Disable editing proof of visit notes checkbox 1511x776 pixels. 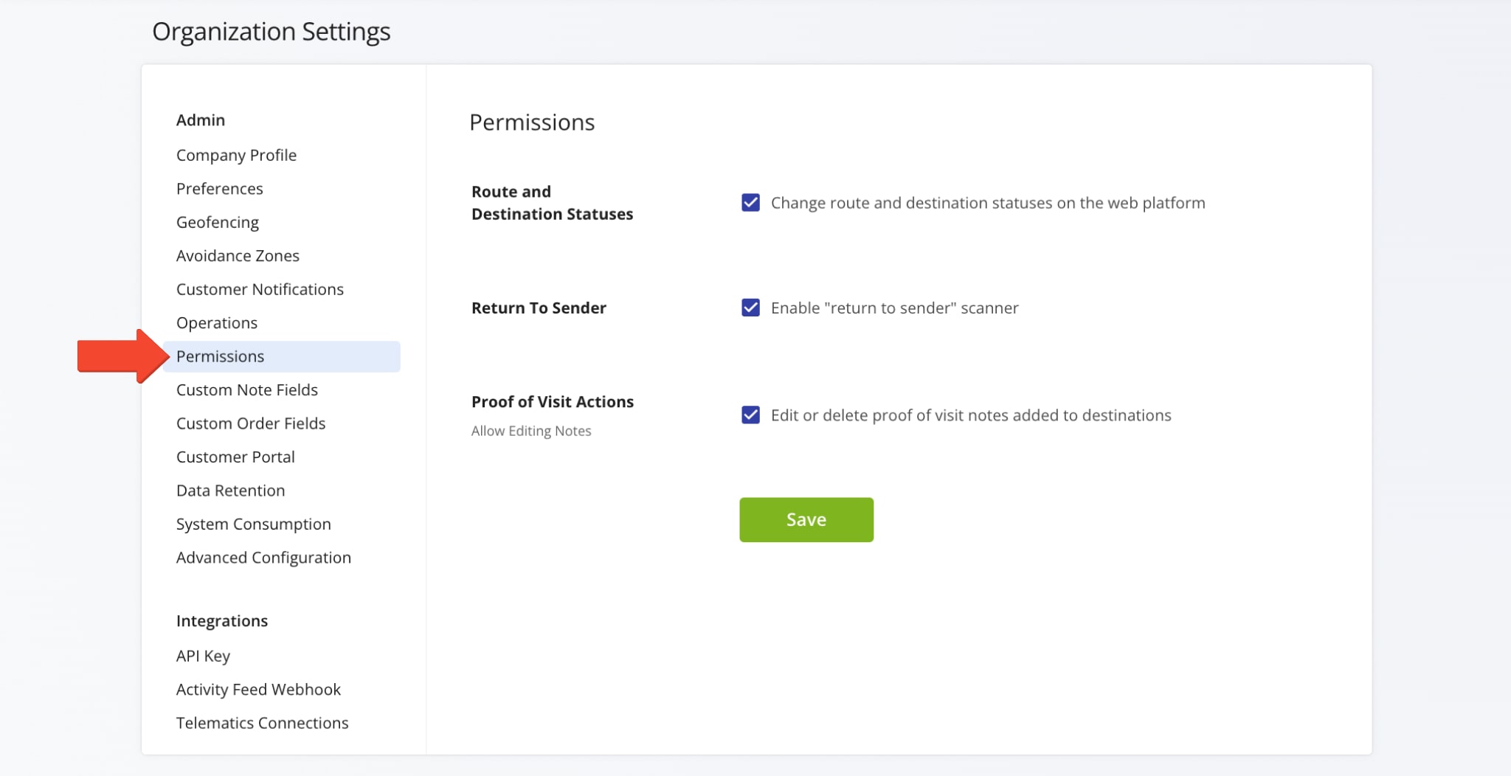click(x=750, y=415)
